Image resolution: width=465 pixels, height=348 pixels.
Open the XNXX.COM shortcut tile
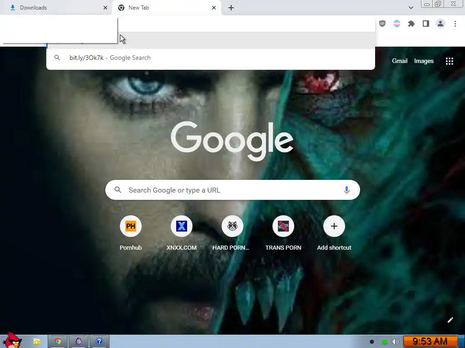182,226
